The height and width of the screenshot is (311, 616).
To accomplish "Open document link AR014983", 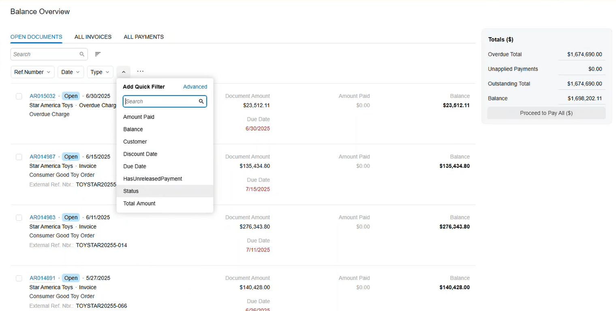I will pos(43,218).
